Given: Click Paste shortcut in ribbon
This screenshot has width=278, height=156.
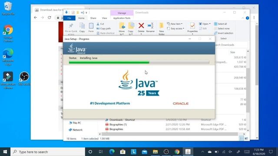Looking at the screenshot, I should tap(106, 33).
